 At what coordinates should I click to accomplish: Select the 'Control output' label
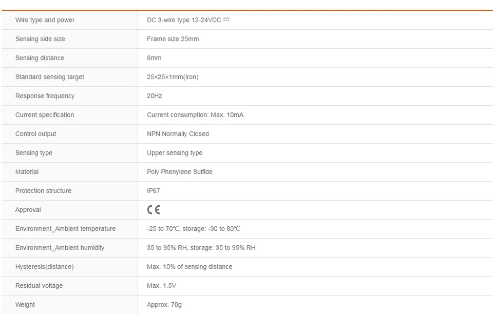tap(35, 134)
